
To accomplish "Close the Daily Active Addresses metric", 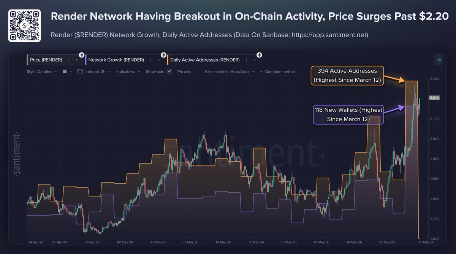I will pos(254,60).
